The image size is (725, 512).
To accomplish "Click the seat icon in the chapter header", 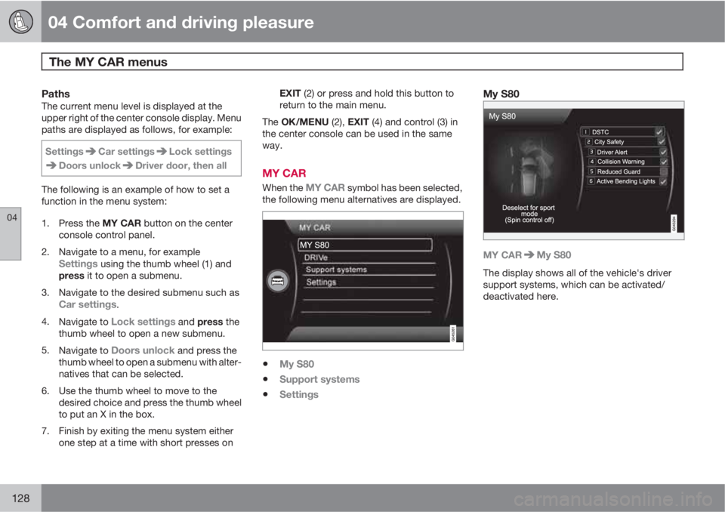I will 20,22.
